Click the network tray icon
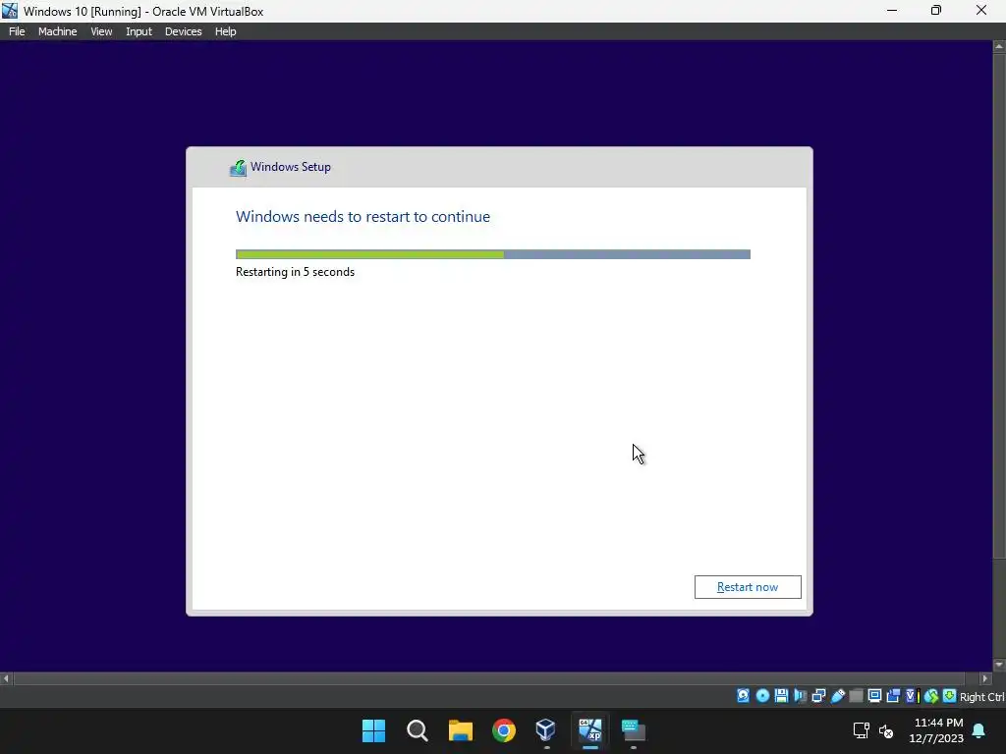Image resolution: width=1006 pixels, height=754 pixels. click(861, 730)
